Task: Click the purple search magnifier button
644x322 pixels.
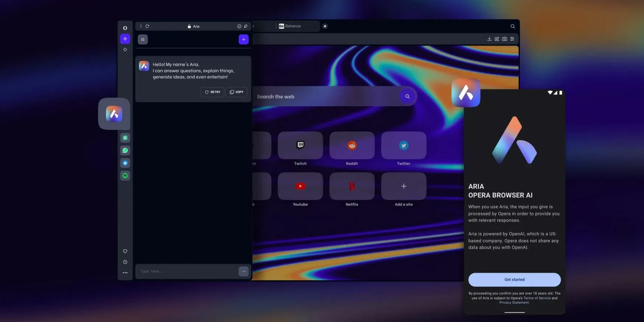Action: (407, 96)
